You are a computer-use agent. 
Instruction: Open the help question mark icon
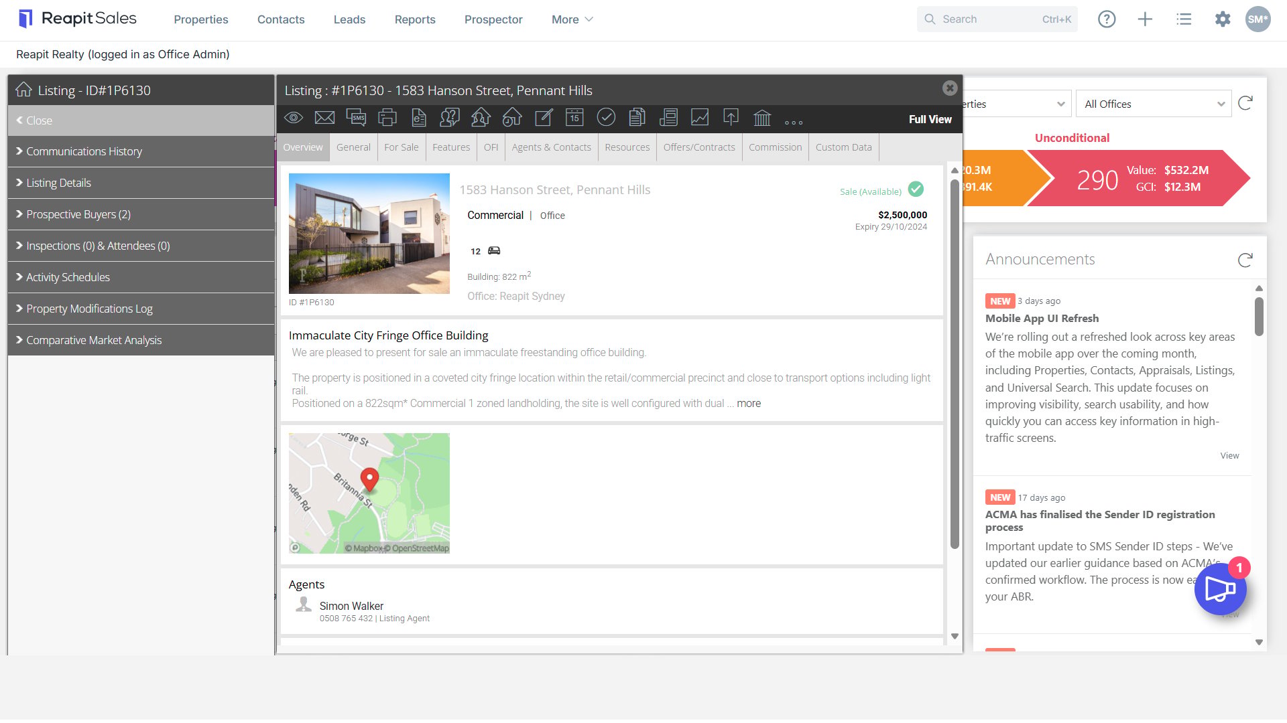(x=1107, y=19)
